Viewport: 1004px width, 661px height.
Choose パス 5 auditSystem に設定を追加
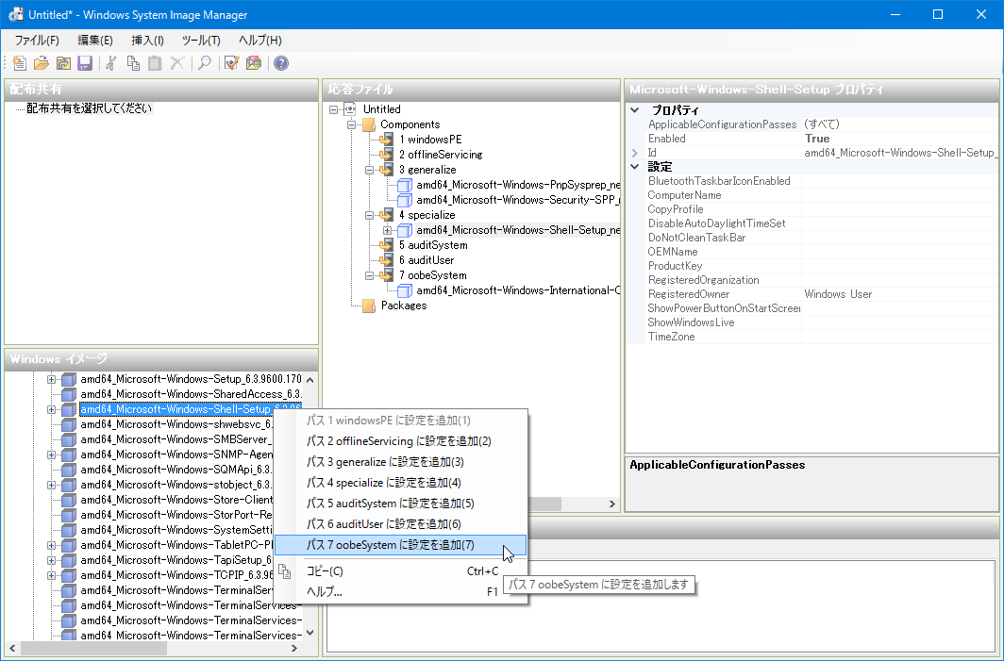click(401, 504)
